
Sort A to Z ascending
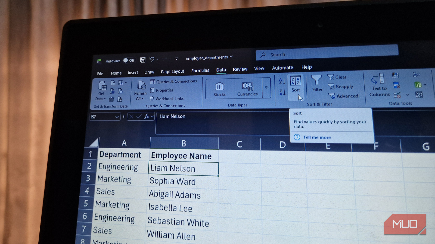[282, 81]
